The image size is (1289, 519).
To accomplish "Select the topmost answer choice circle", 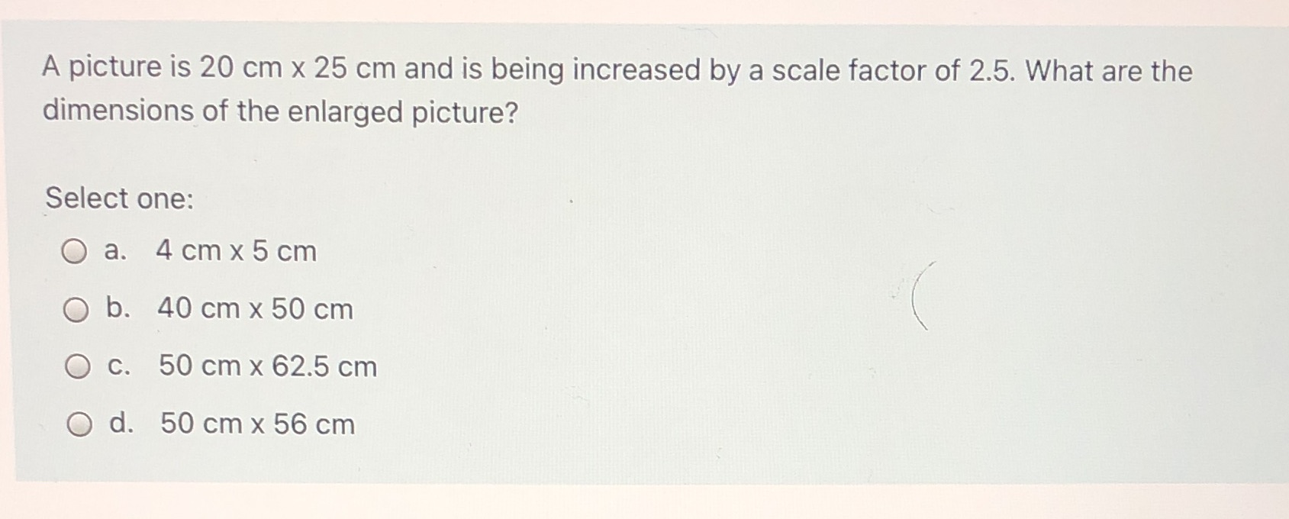I will (73, 252).
